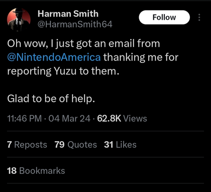Click the word Likes label
This screenshot has height=192, width=211.
point(126,145)
